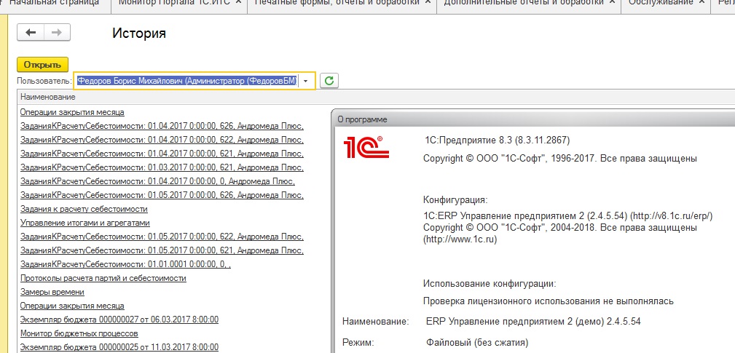Click Файловый (без сжатия) mode value

477,342
